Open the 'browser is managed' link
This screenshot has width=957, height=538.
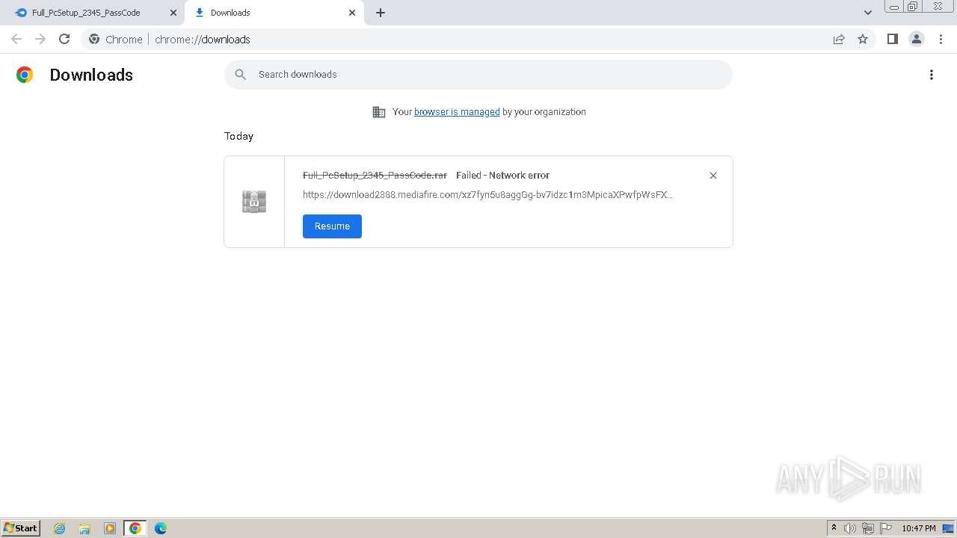click(457, 112)
